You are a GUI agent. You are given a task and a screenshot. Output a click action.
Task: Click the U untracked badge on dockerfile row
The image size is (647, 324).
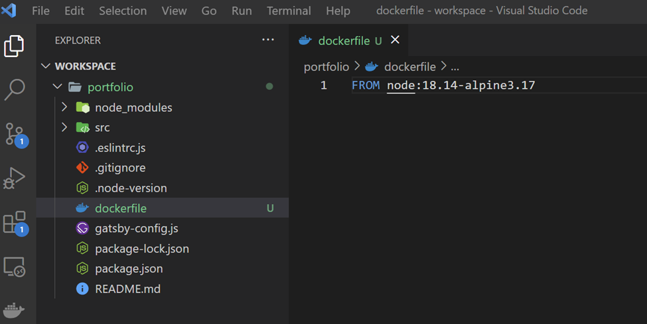tap(270, 208)
